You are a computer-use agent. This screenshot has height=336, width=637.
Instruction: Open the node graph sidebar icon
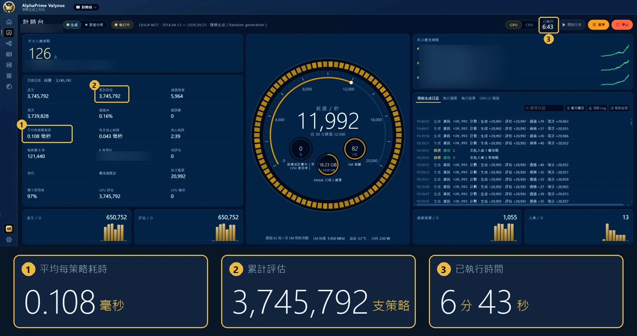point(9,44)
